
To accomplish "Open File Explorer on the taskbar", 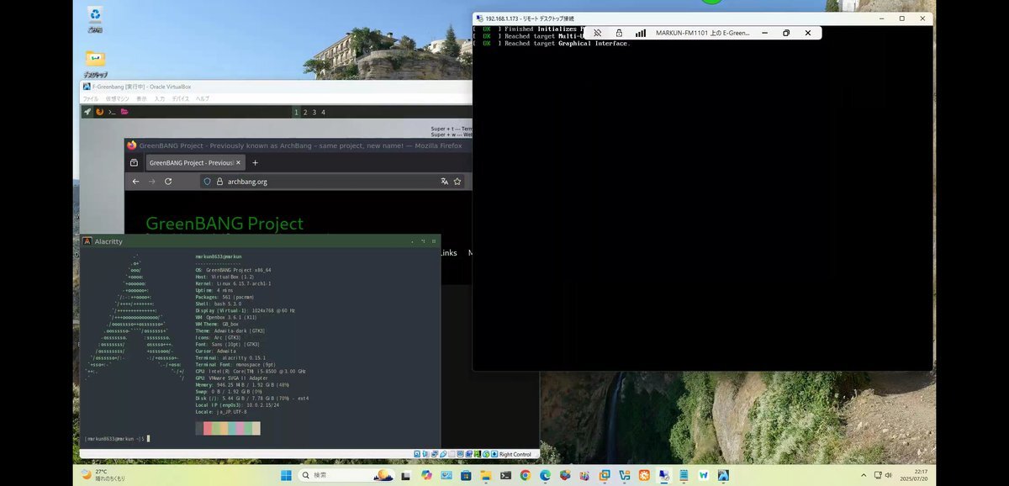I will [x=485, y=475].
